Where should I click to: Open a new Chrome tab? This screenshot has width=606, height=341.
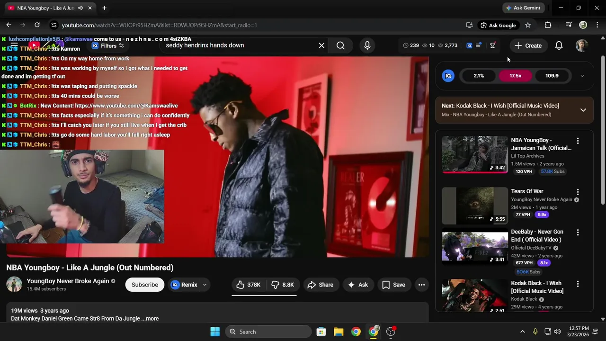point(104,8)
